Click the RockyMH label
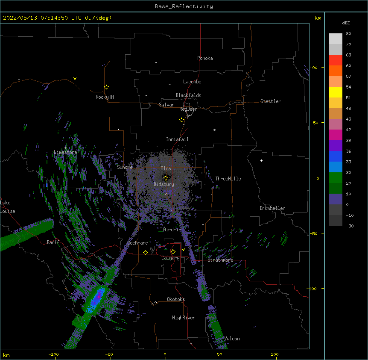Image resolution: width=368 pixels, height=360 pixels. click(x=105, y=97)
